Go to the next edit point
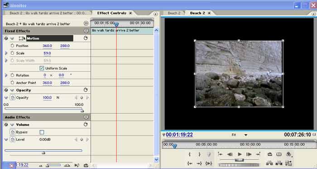The image size is (317, 169). [x=258, y=154]
